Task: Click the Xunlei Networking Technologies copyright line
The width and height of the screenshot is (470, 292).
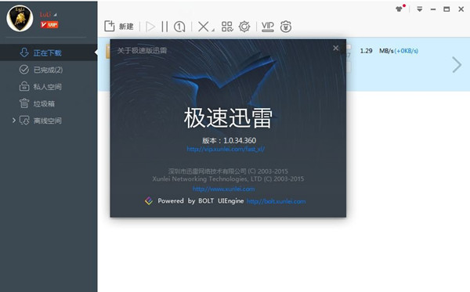Action: (228, 178)
